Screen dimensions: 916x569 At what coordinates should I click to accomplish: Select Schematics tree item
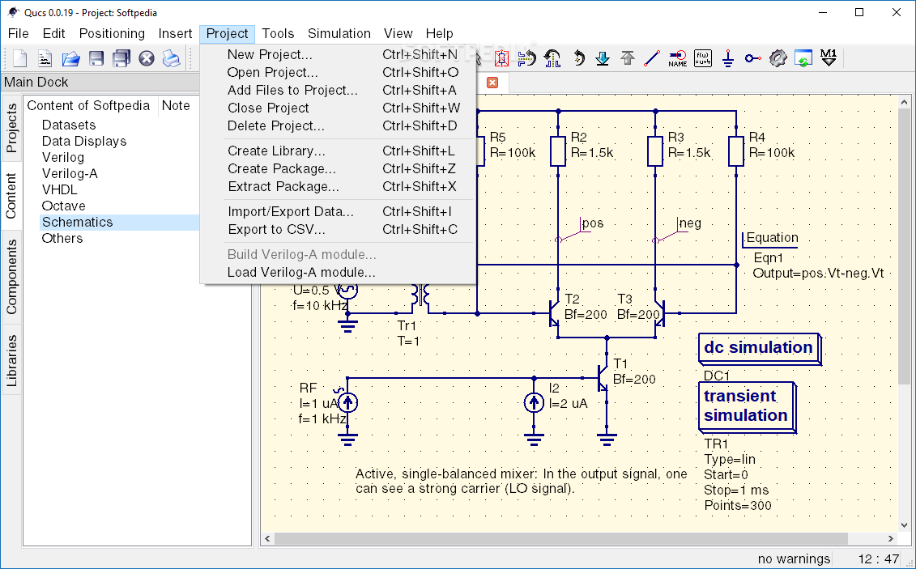77,223
